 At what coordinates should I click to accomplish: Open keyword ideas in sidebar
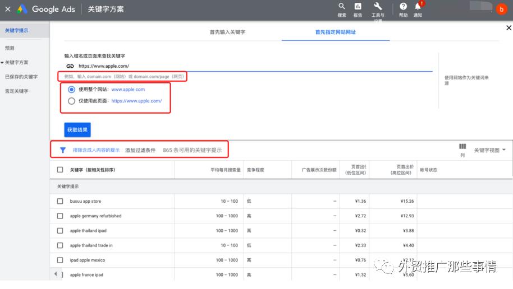16,30
